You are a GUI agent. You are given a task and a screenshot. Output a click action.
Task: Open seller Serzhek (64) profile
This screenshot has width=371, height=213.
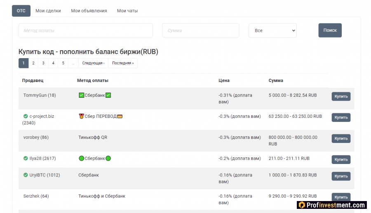coord(36,196)
